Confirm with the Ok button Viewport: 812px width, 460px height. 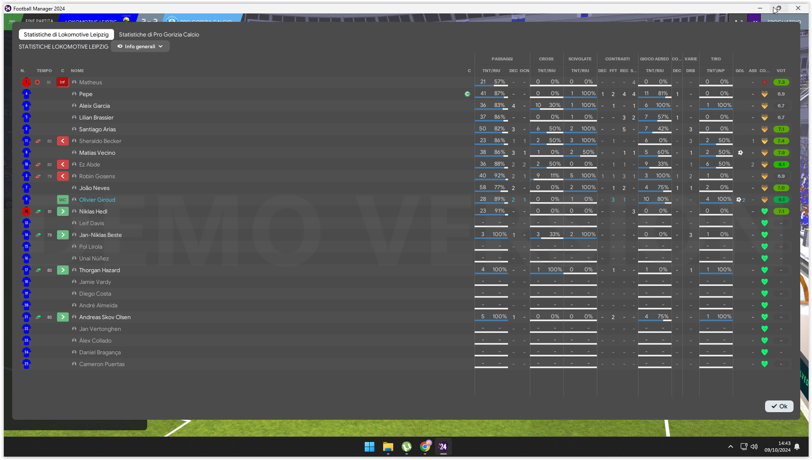pyautogui.click(x=779, y=406)
